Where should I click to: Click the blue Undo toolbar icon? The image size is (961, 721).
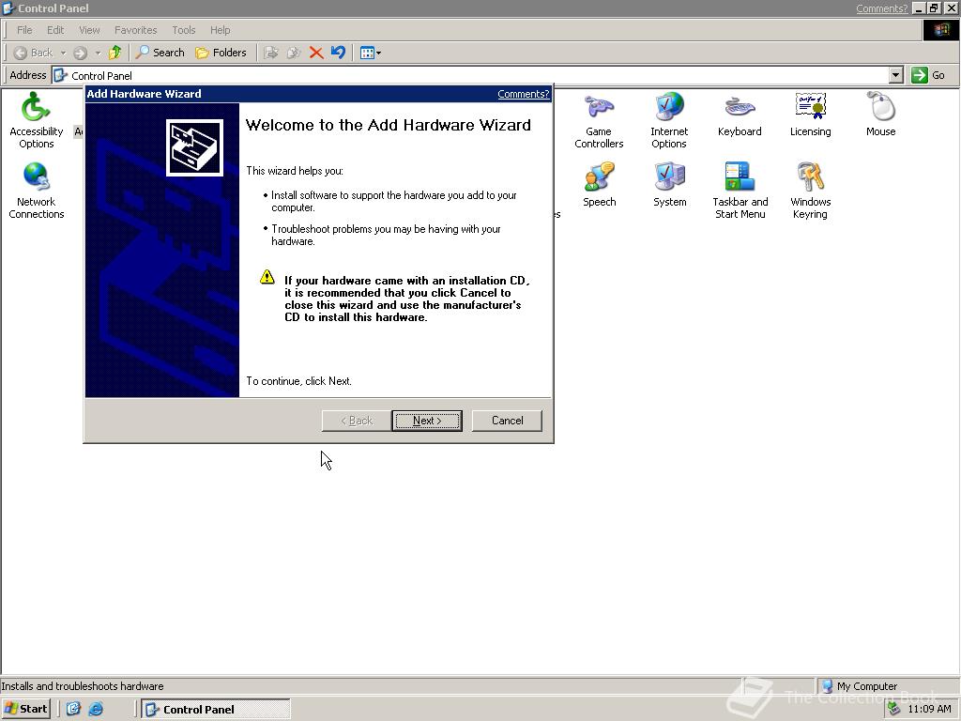[338, 53]
